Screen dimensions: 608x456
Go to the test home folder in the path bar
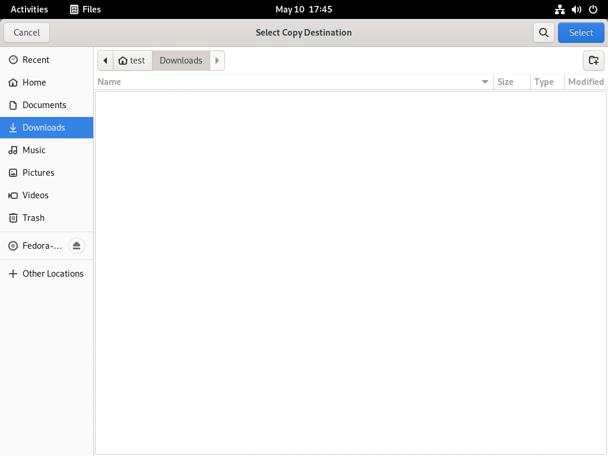point(132,61)
